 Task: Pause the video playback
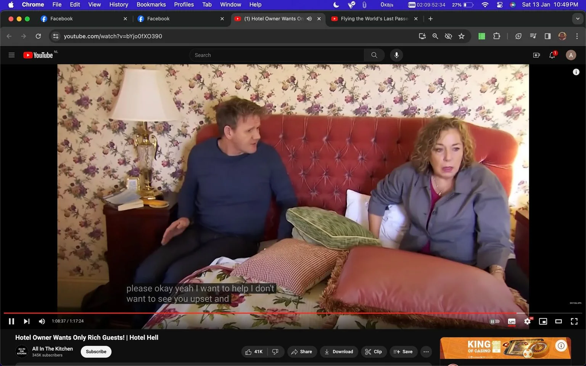click(11, 321)
